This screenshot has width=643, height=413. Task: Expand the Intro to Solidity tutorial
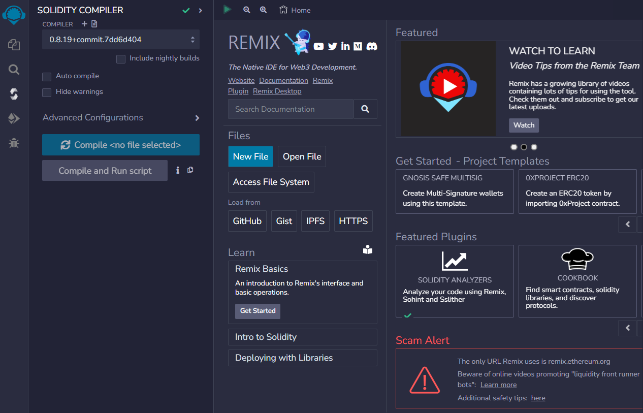click(302, 337)
